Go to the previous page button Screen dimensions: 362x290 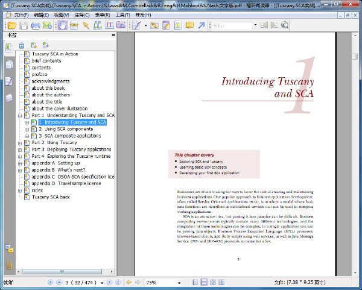pos(59,282)
